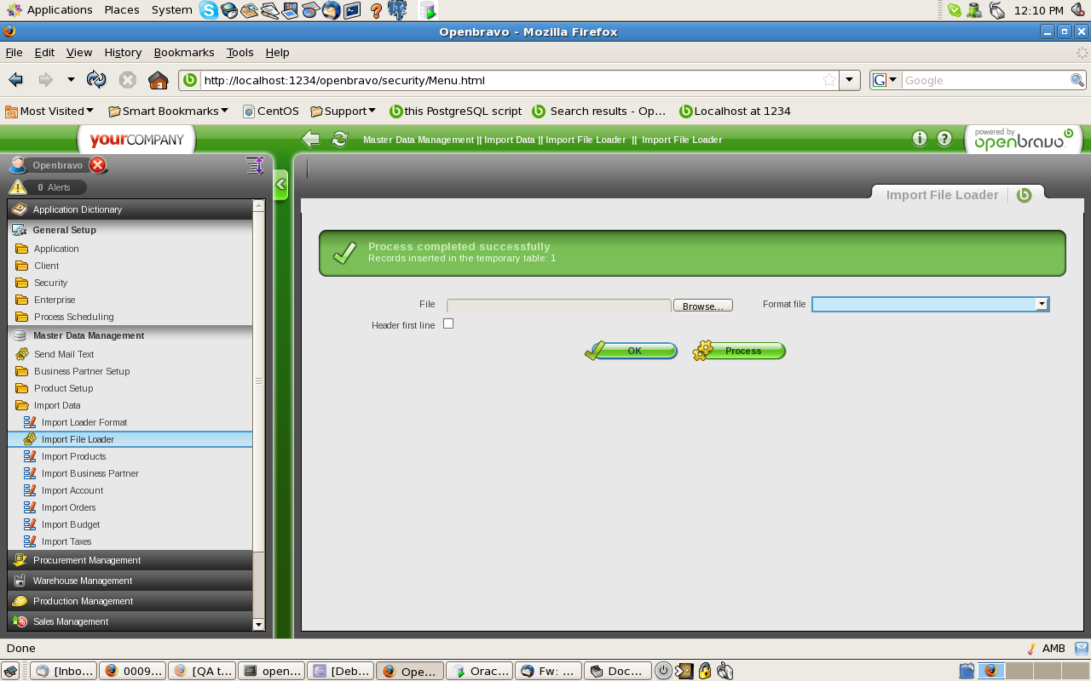Switch to the Oracle taskbar window
The image size is (1091, 681).
pos(480,671)
